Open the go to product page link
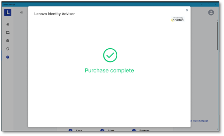Image resolution: width=224 pixels, height=136 pixels. (x=199, y=121)
